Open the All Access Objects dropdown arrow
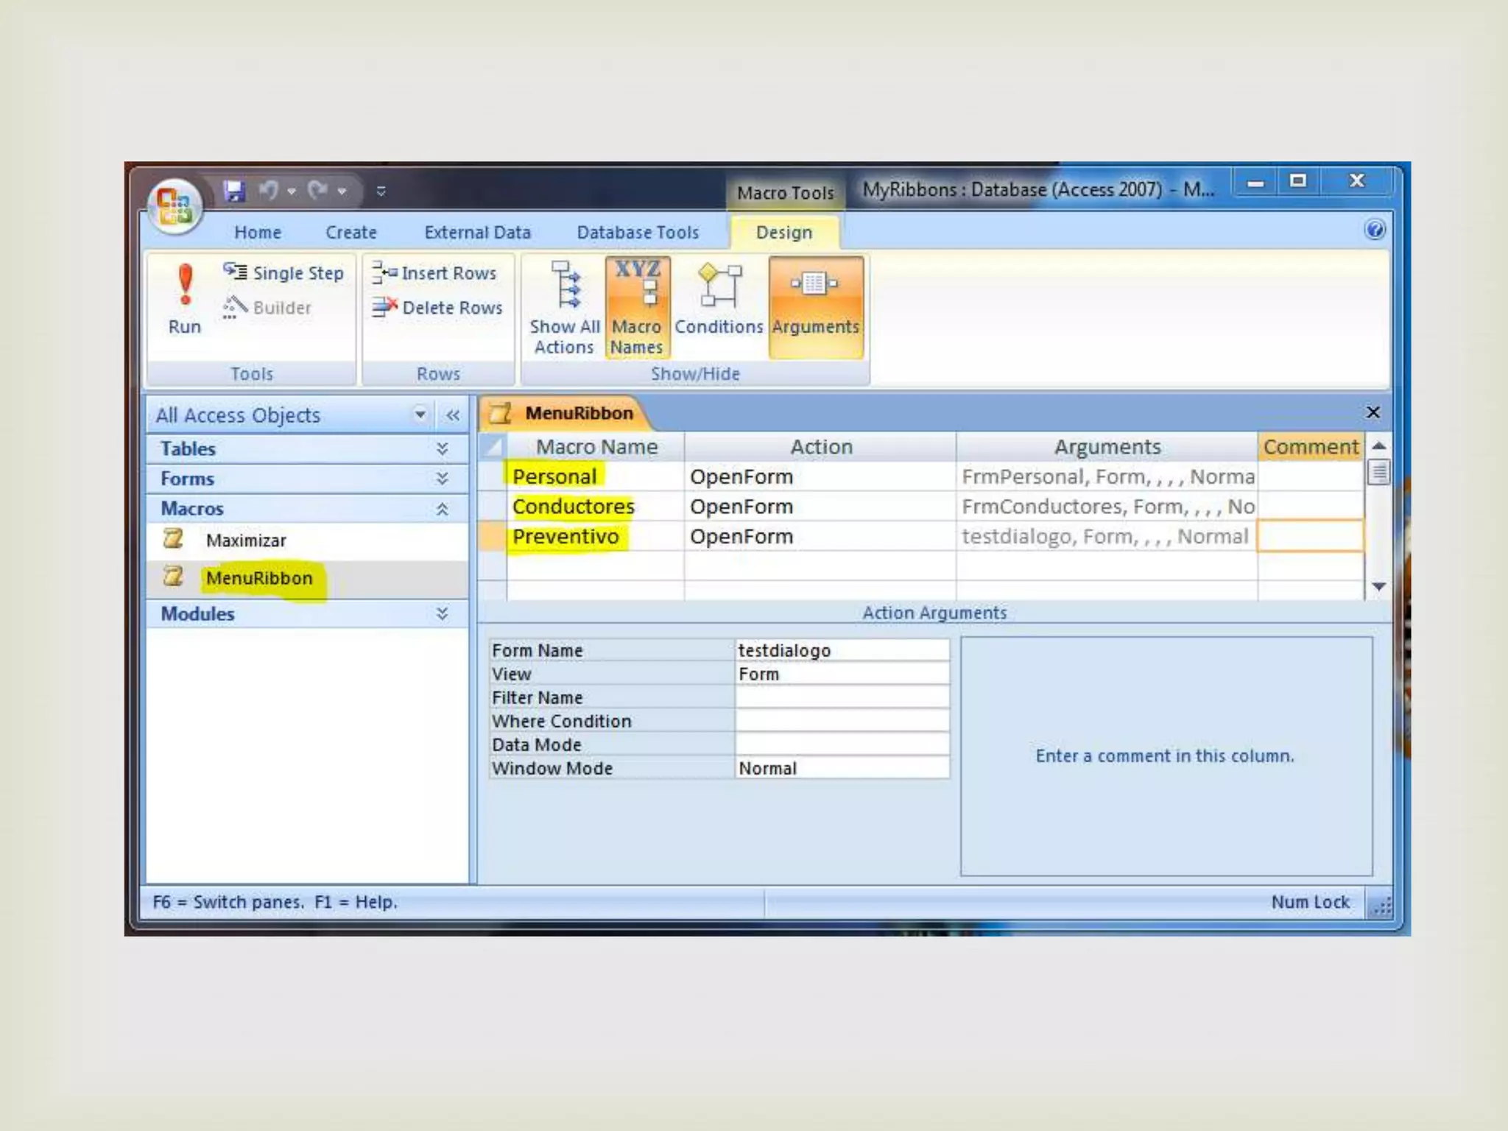The image size is (1508, 1131). click(420, 415)
